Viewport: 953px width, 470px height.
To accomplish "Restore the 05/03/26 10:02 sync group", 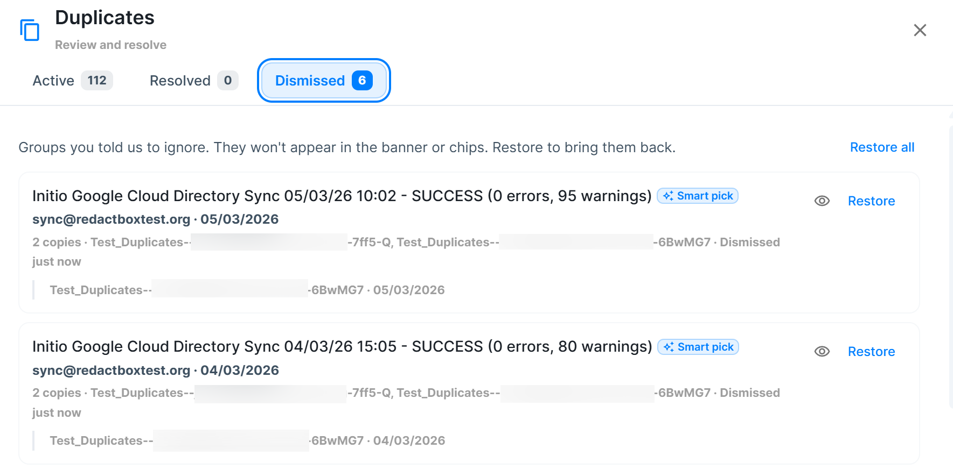I will tap(871, 201).
